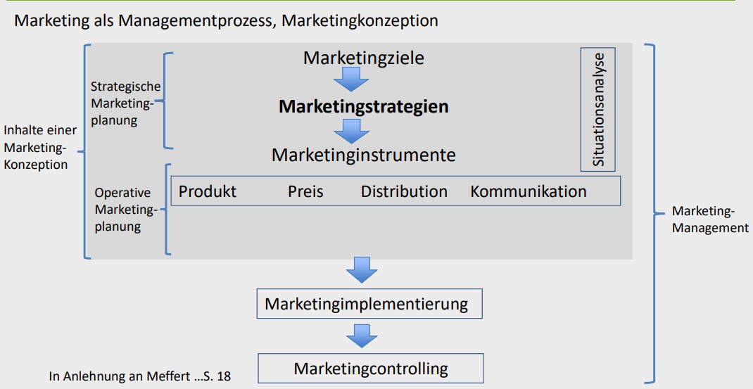Image resolution: width=753 pixels, height=389 pixels.
Task: Click the arrow pointing to Marketingcontrolling
Action: click(362, 335)
